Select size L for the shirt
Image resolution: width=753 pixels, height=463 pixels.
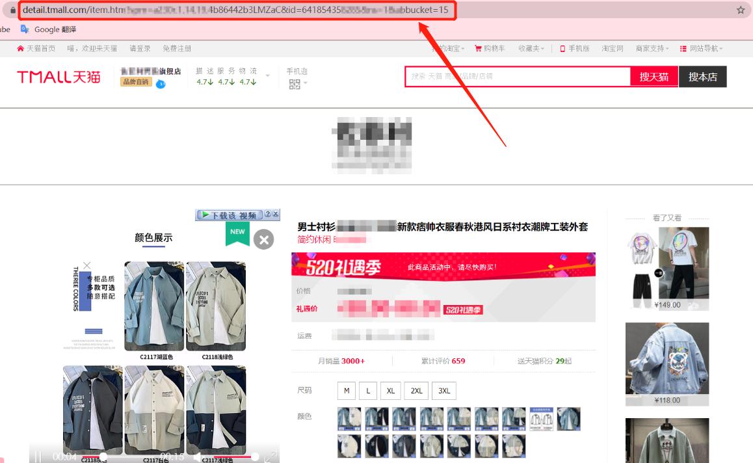[367, 391]
